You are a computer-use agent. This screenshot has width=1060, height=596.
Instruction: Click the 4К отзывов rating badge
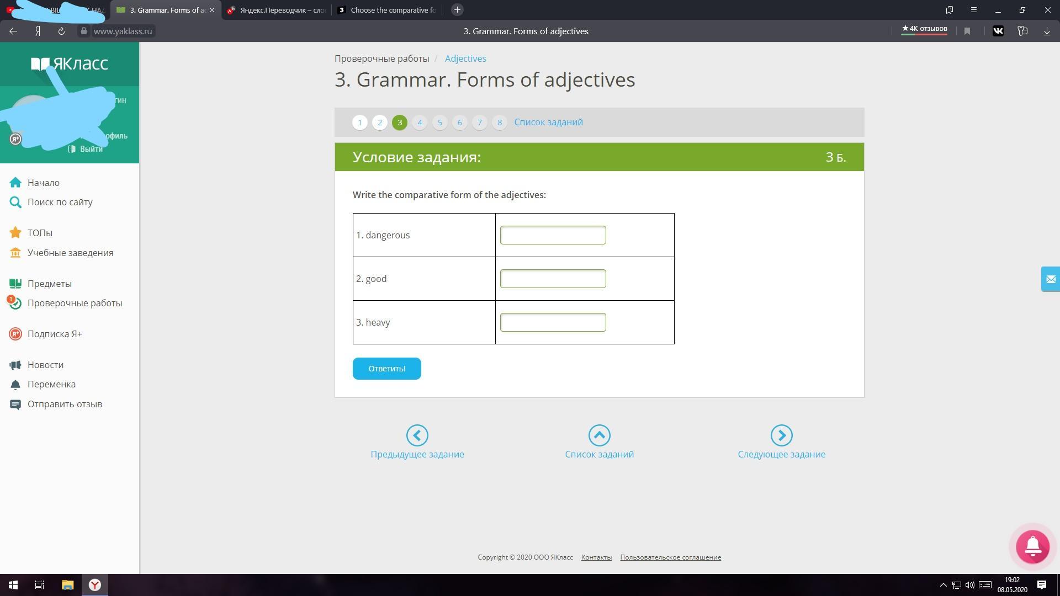click(x=924, y=30)
